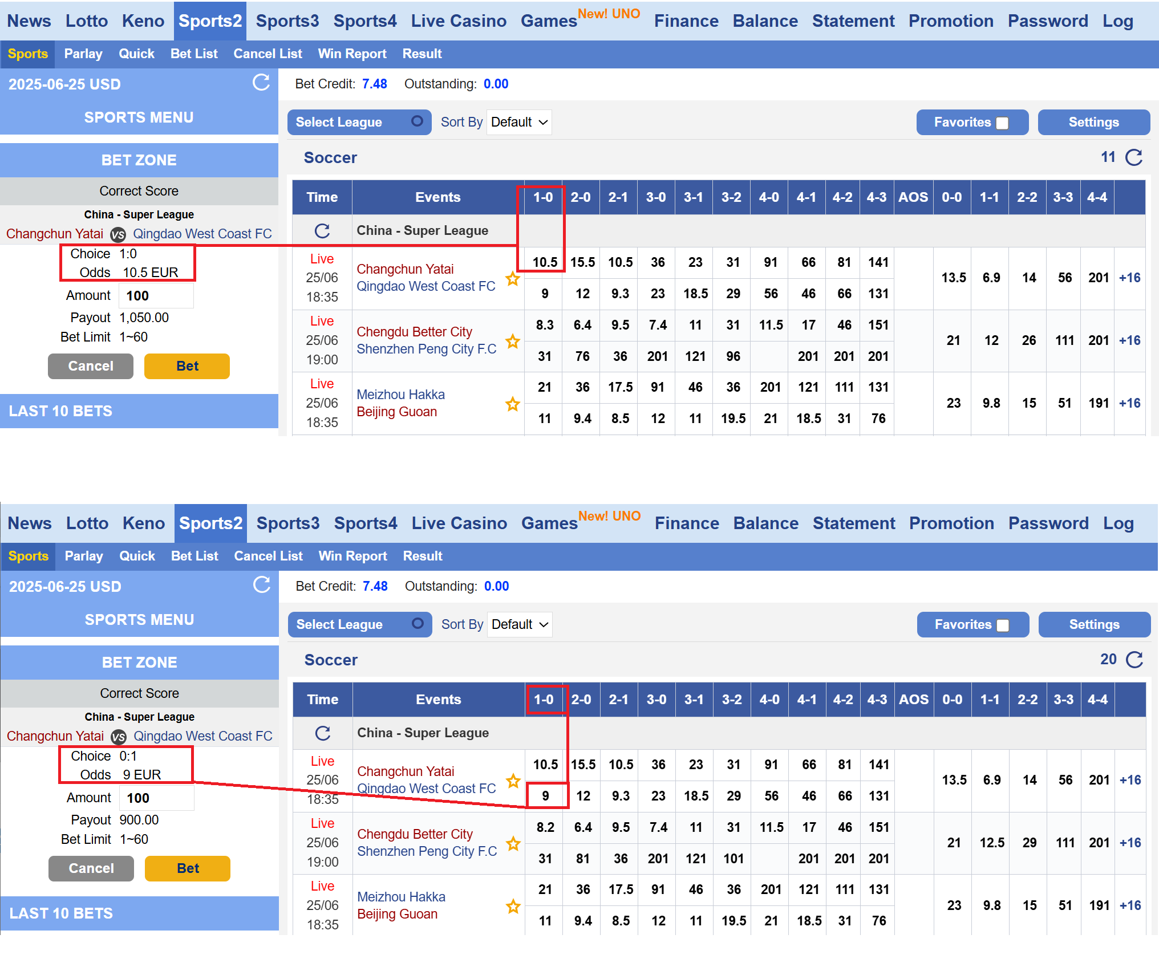Click Shenzhen Peng City F.C in top table
The height and width of the screenshot is (971, 1159).
[x=427, y=349]
